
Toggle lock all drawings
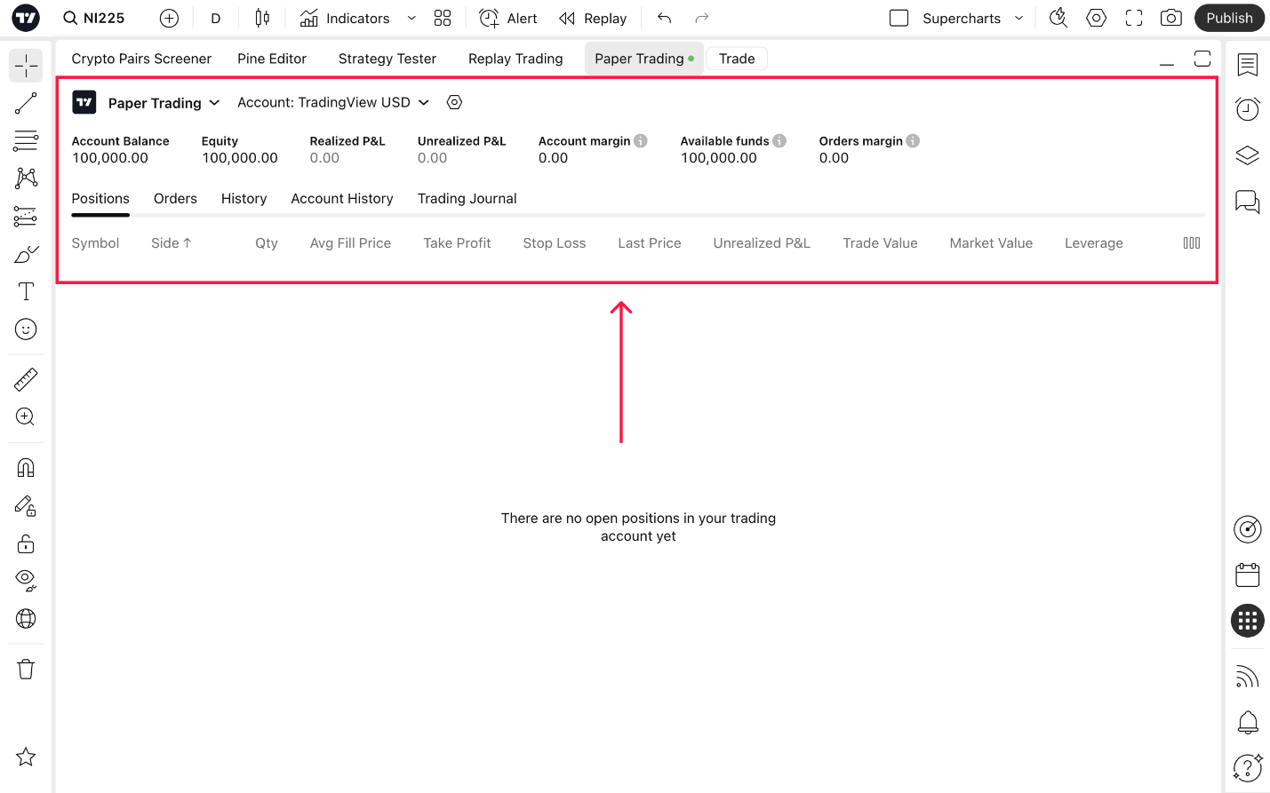point(26,543)
